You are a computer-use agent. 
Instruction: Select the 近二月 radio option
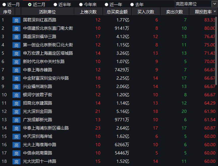click(37, 5)
